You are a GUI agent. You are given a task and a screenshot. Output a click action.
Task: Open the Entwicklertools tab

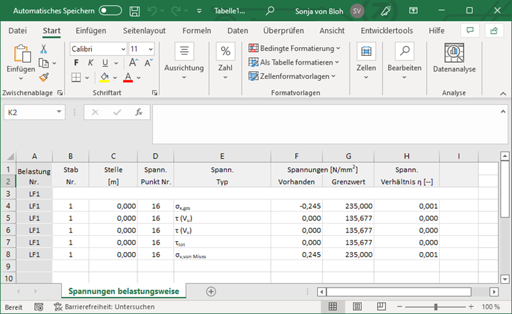click(387, 31)
